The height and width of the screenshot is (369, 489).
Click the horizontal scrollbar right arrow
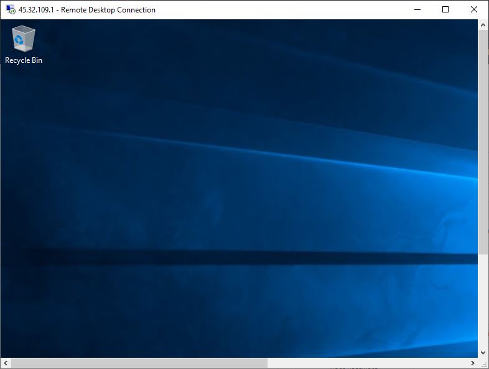tap(473, 363)
